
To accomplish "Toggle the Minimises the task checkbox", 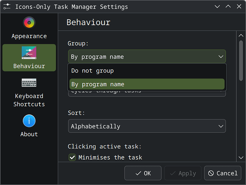I will coord(72,157).
